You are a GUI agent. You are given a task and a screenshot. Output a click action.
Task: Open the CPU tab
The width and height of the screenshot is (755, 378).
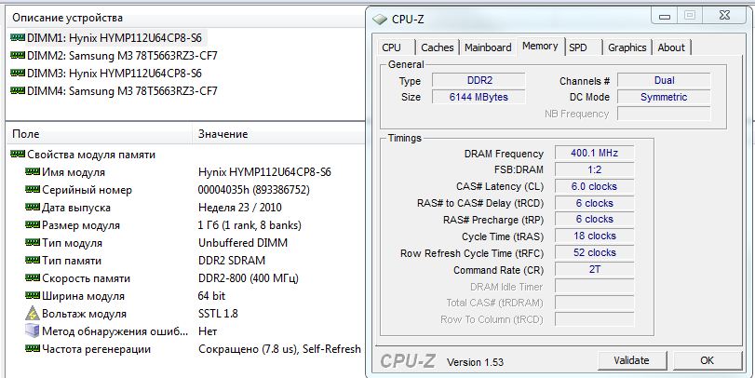tap(392, 47)
